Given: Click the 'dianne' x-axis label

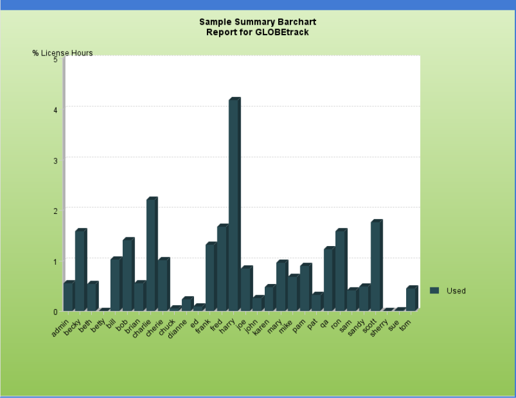Looking at the screenshot, I should (178, 328).
